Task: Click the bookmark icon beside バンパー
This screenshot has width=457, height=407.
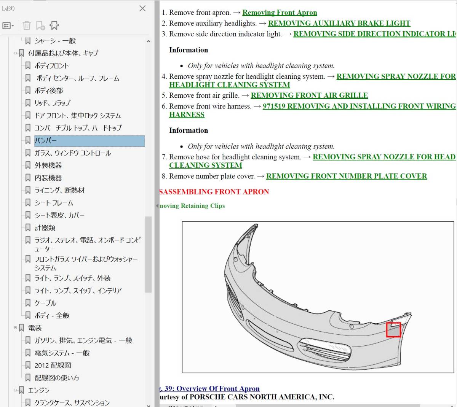Action: pyautogui.click(x=28, y=140)
